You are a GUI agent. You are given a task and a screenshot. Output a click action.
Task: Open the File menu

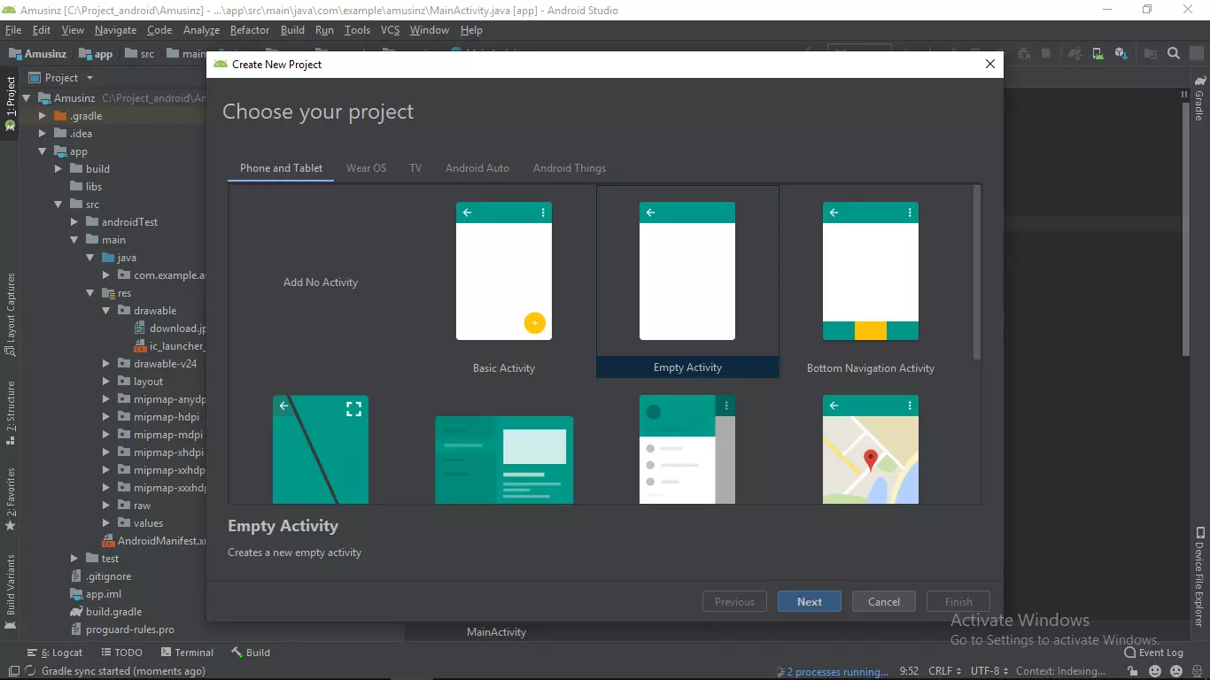pyautogui.click(x=13, y=30)
